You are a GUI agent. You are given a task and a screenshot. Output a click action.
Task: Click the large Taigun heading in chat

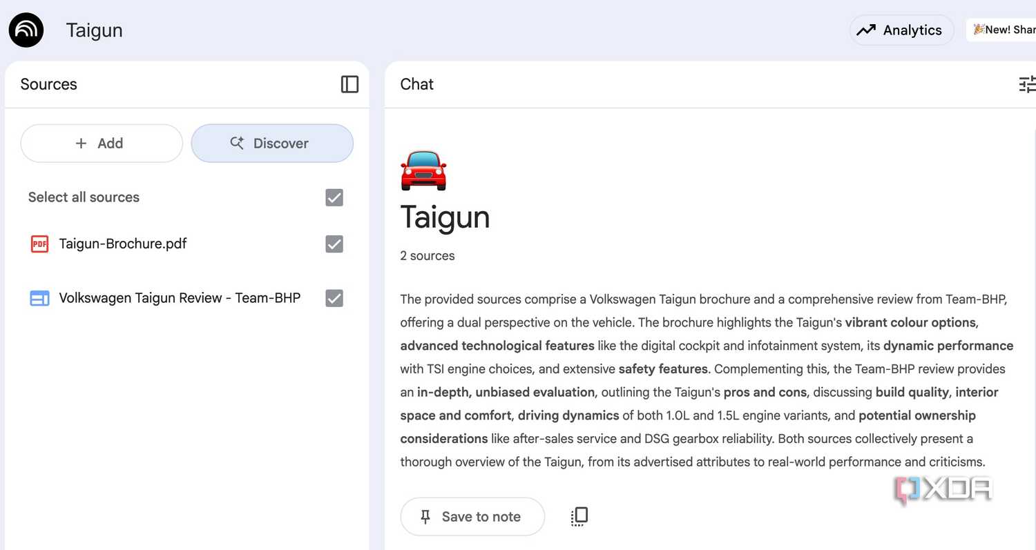point(445,217)
